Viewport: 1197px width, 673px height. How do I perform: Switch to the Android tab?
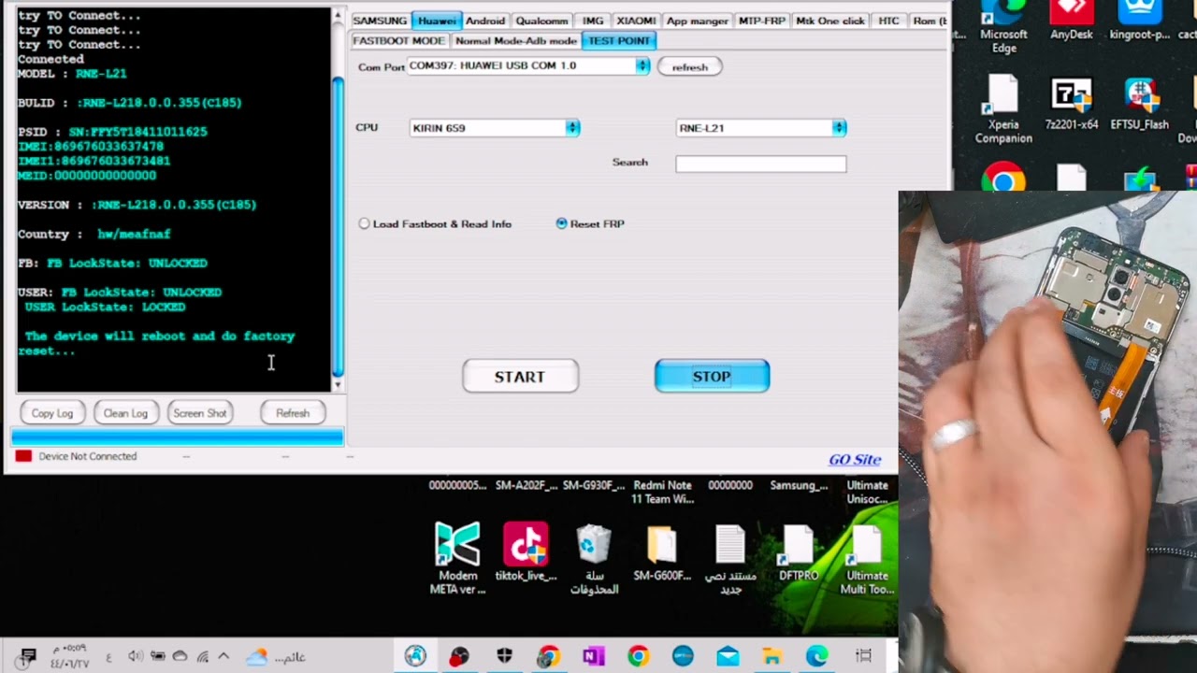pyautogui.click(x=485, y=21)
